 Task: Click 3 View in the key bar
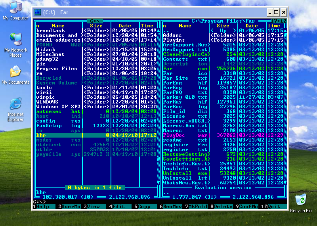coord(95,207)
